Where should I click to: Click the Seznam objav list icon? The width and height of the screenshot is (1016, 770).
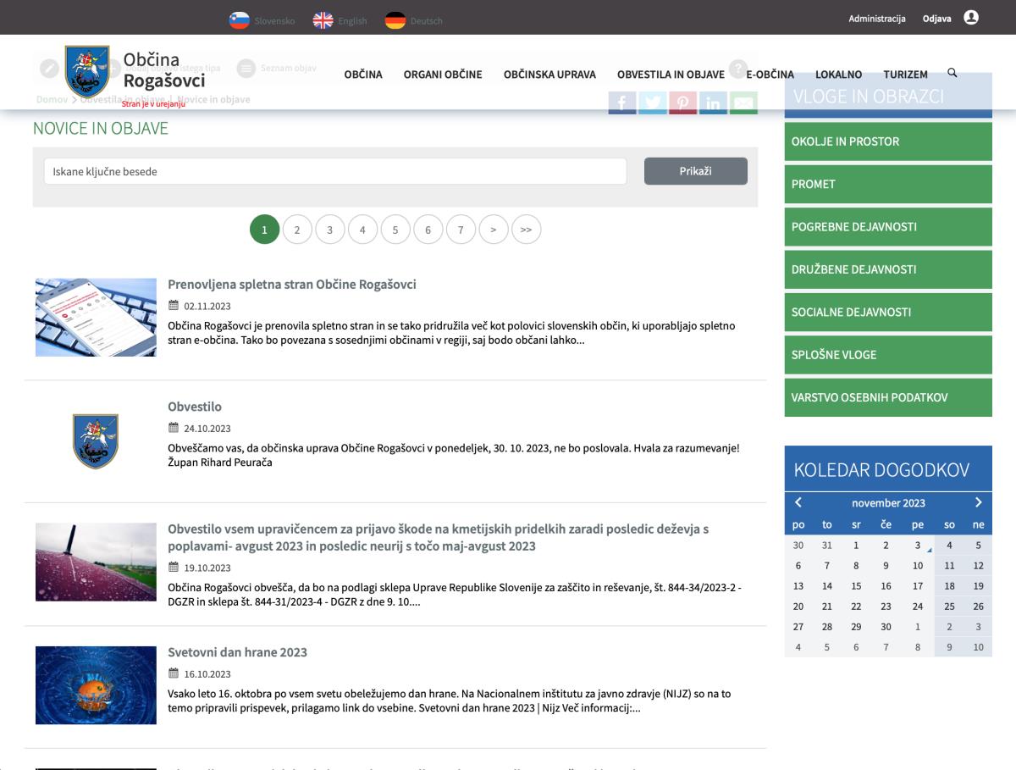[246, 69]
